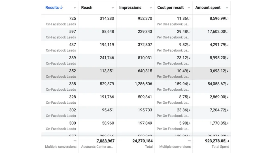Click the impressions value 509,841
The height and width of the screenshot is (153, 272).
[145, 97]
